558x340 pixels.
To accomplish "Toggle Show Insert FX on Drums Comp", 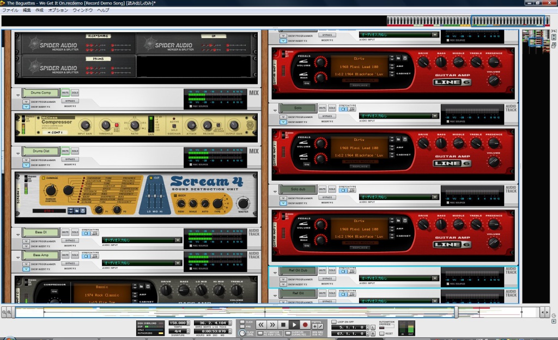I will tap(26, 107).
